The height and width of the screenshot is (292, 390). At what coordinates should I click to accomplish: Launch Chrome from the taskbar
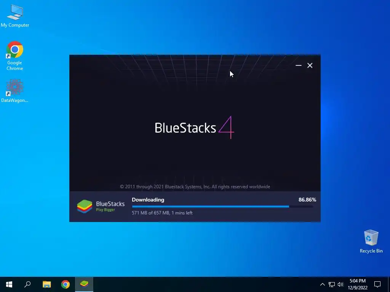point(66,284)
